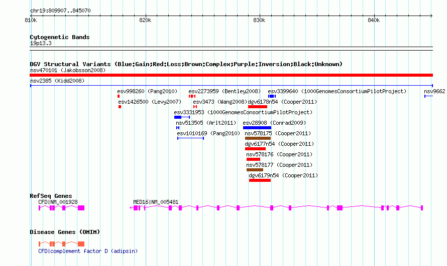The height and width of the screenshot is (266, 447).
Task: Click the 830k ruler position label
Action: 259,20
